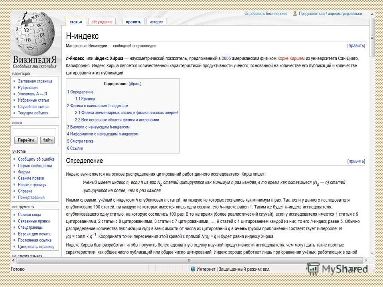This screenshot has height=287, width=383.
Task: Click Защищенный режим: вкл. status text
Action: (x=244, y=269)
